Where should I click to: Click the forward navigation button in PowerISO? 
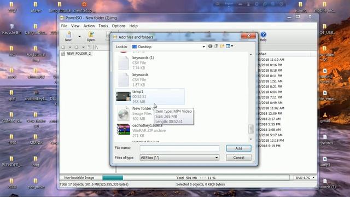77,48
